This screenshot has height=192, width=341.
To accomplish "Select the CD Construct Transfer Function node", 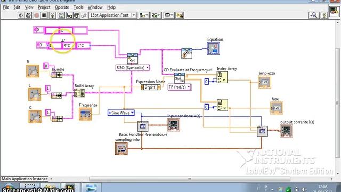I will [133, 59].
